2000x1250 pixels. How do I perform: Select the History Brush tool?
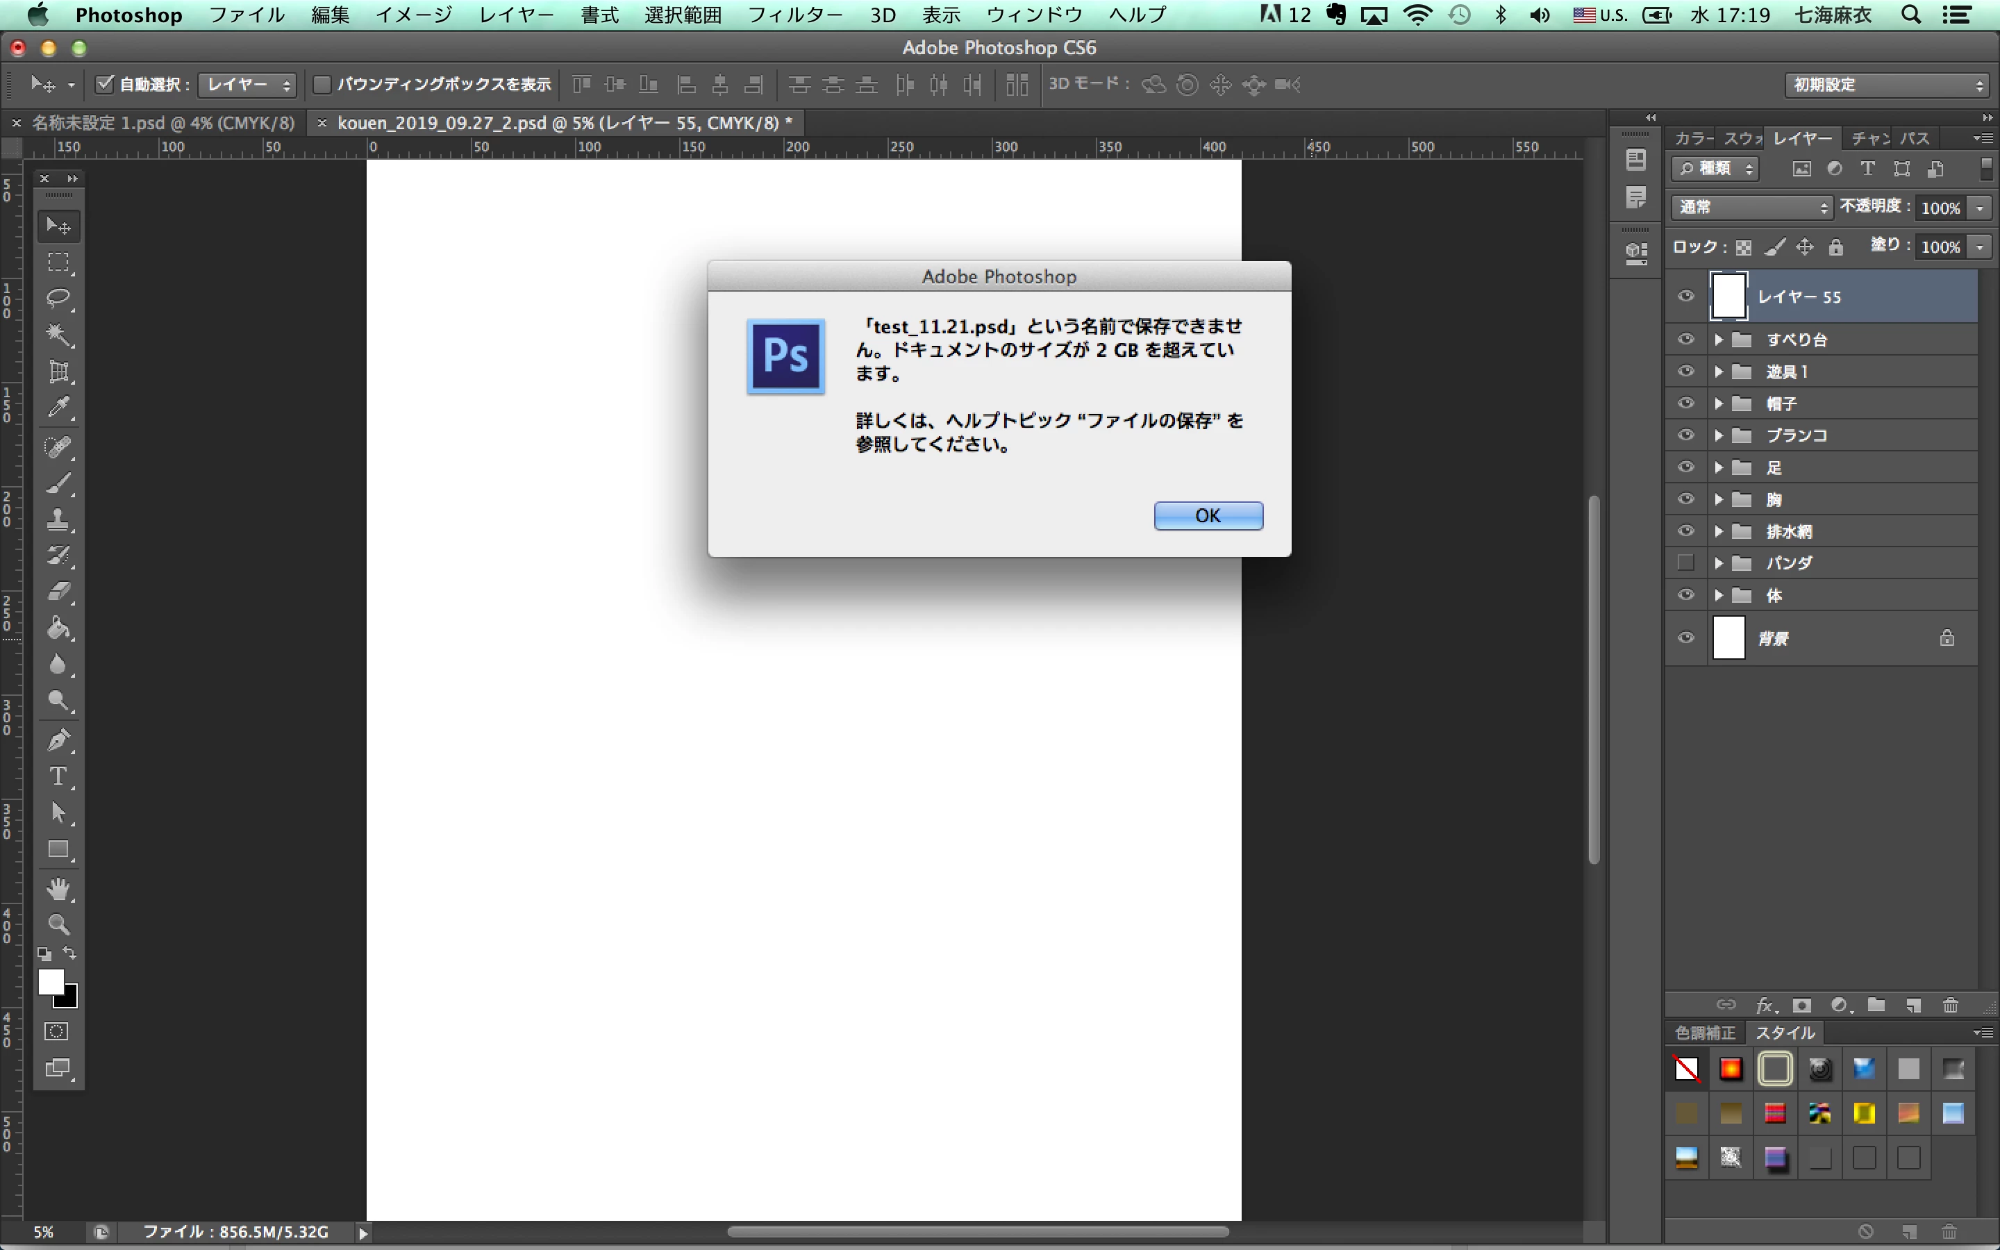[x=58, y=556]
